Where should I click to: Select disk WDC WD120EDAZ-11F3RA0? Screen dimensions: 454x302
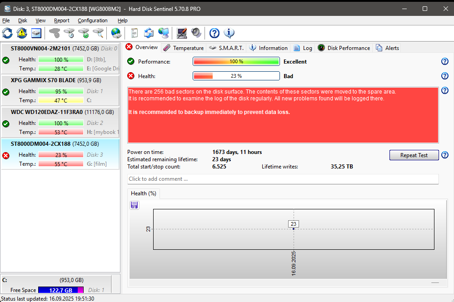click(x=60, y=122)
